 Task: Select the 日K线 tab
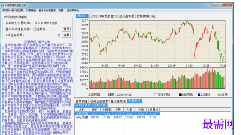coord(82,16)
